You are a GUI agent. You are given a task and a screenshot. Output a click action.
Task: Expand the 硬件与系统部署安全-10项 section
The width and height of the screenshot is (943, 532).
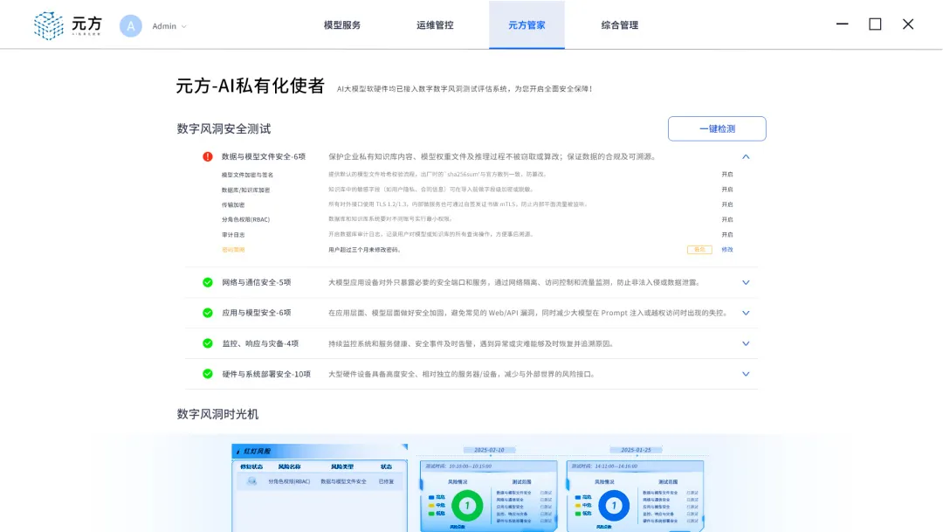(746, 374)
